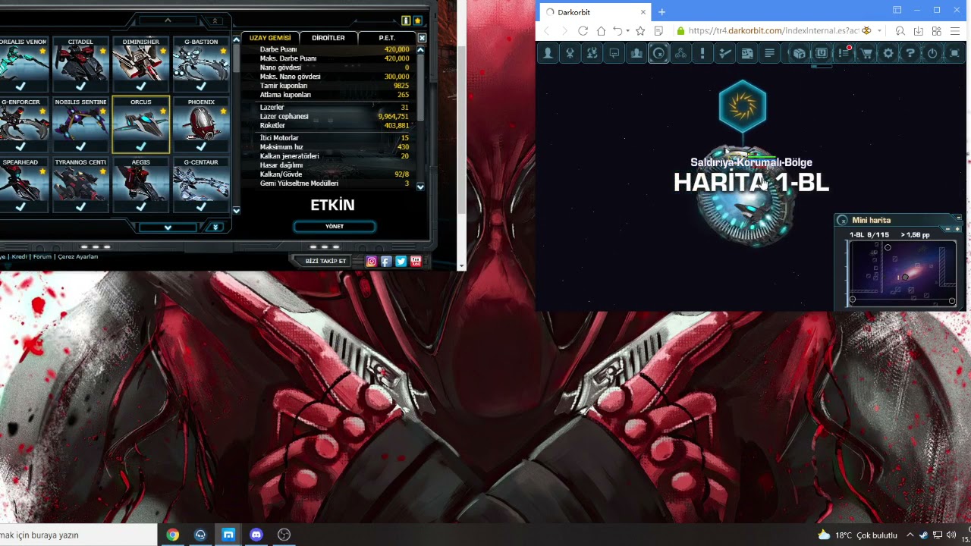Open Twitter social icon
This screenshot has height=546, width=971.
tap(401, 261)
